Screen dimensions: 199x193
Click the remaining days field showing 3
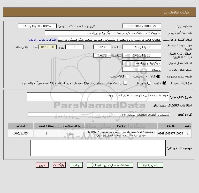point(74,47)
